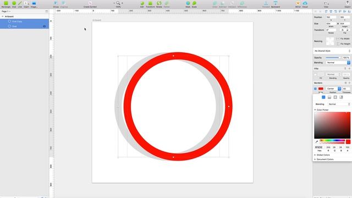352x198 pixels.
Task: Select the Oval shape tool
Action: tap(14, 3)
